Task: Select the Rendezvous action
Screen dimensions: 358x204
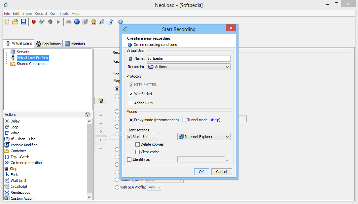Action: tap(18, 192)
